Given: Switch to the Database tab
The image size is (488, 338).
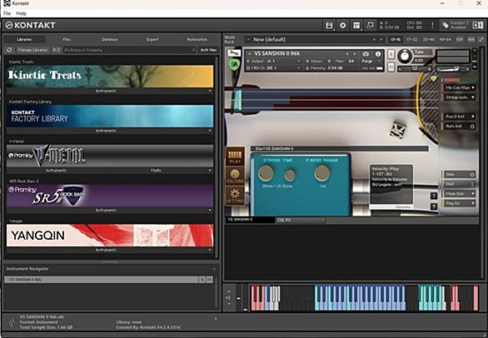Looking at the screenshot, I should click(110, 39).
